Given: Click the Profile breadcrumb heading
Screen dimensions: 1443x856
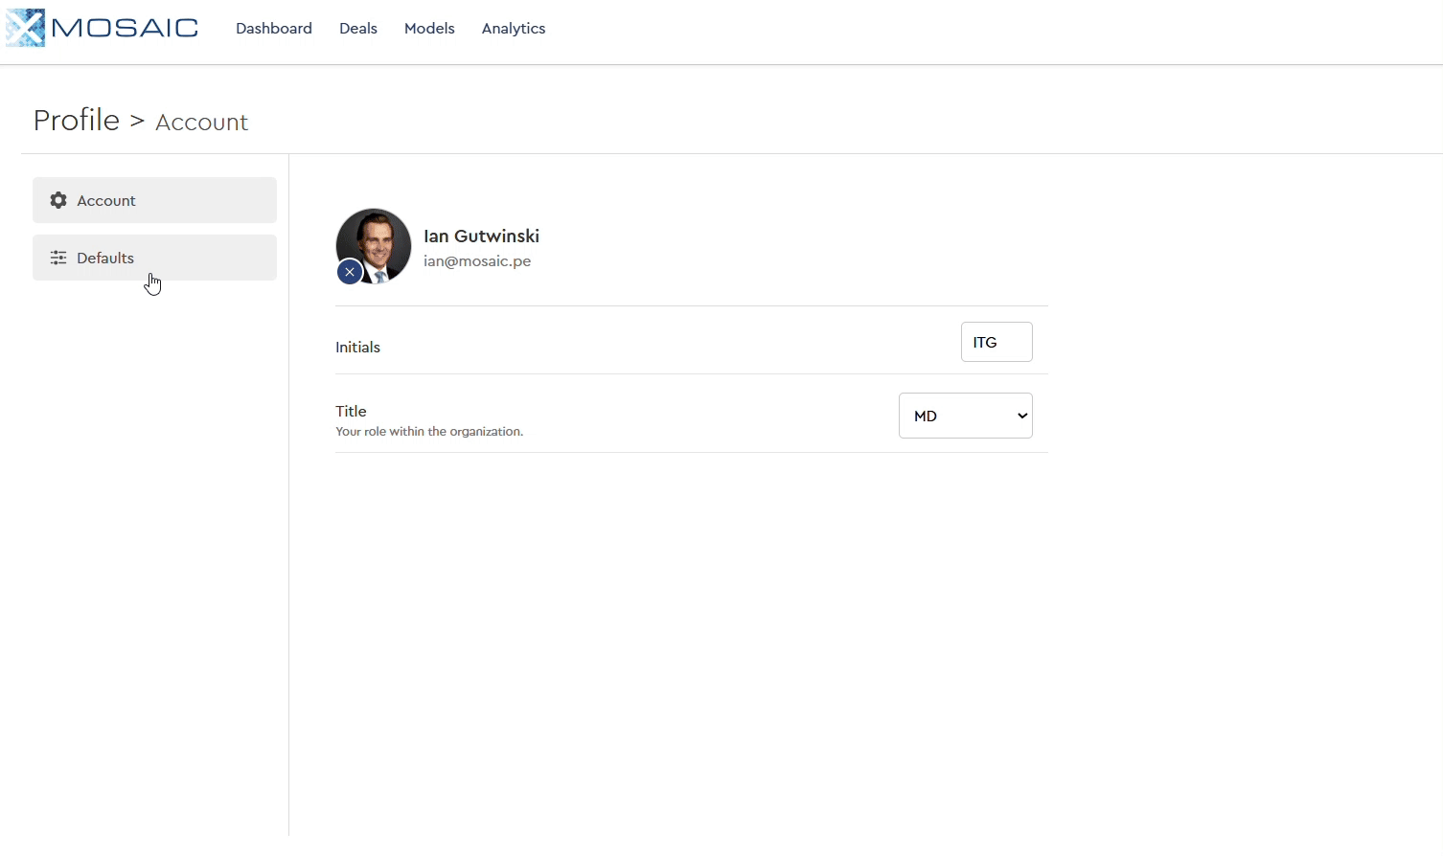Looking at the screenshot, I should pos(77,121).
